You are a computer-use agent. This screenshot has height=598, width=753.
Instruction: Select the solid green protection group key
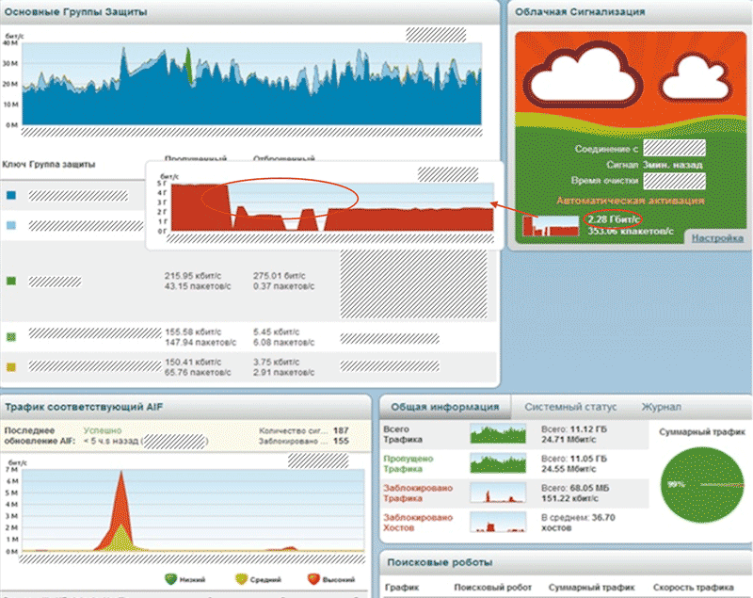pos(11,281)
